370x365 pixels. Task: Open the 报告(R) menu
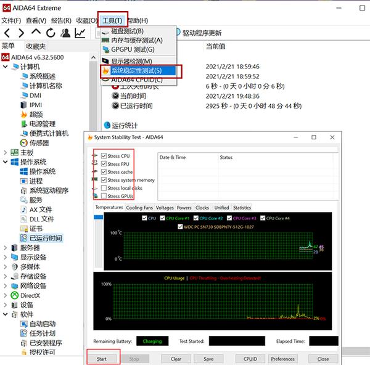pos(61,20)
